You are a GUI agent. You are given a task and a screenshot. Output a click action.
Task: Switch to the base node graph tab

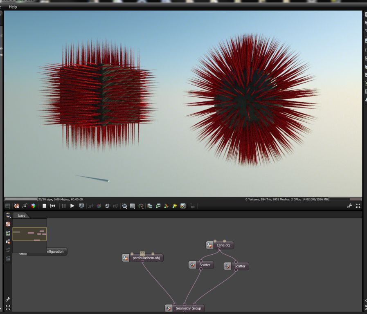(x=22, y=215)
